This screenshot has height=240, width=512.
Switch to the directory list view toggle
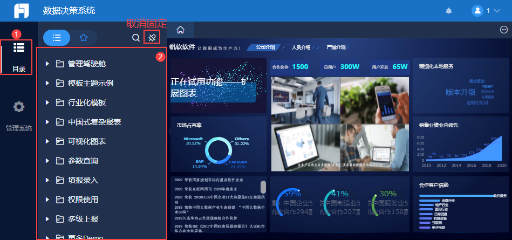(x=57, y=38)
